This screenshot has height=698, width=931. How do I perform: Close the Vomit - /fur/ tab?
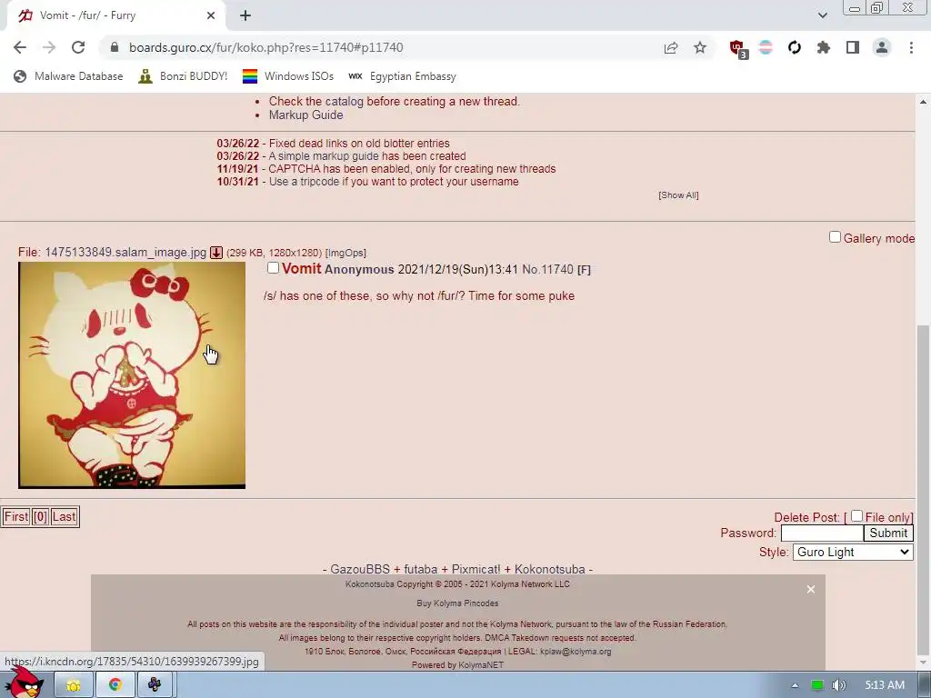(x=211, y=16)
